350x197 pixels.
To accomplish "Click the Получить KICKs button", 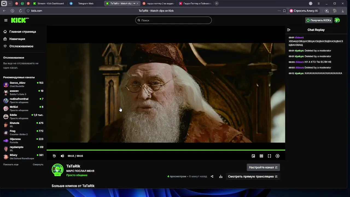I will point(319,20).
